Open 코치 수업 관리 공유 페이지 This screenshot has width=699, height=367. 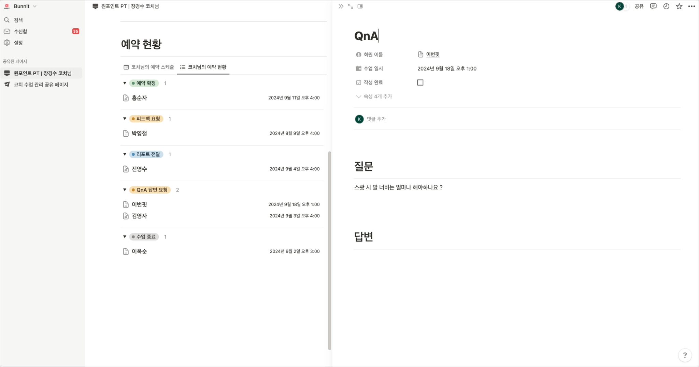(x=41, y=85)
